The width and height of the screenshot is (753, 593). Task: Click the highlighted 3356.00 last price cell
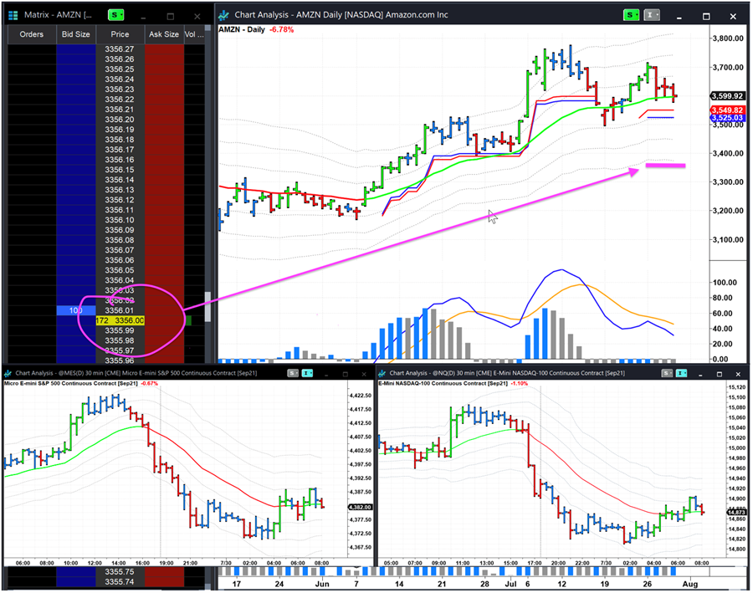pos(126,320)
